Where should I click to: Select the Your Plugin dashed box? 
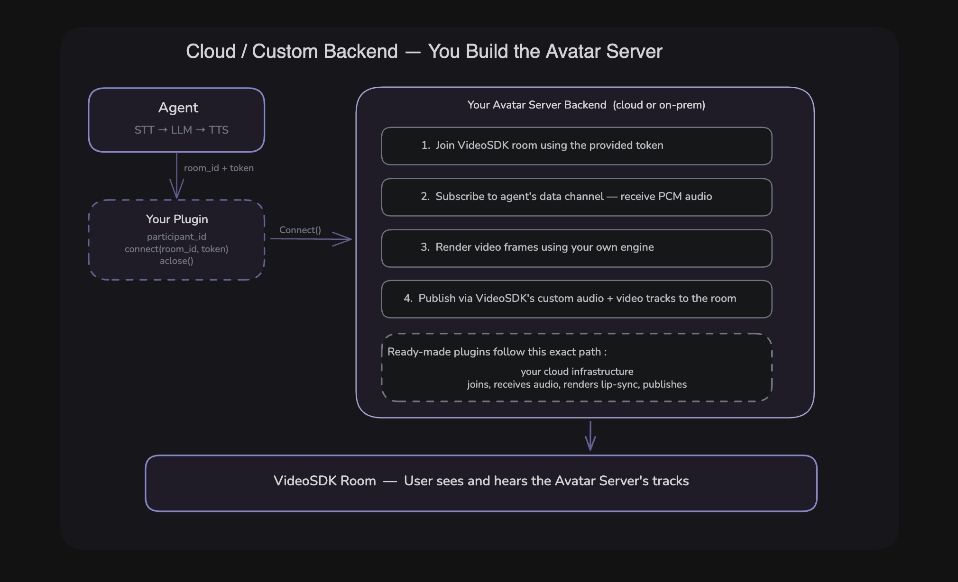pyautogui.click(x=176, y=239)
